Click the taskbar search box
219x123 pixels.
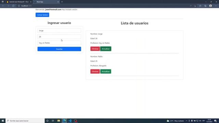[25, 121]
